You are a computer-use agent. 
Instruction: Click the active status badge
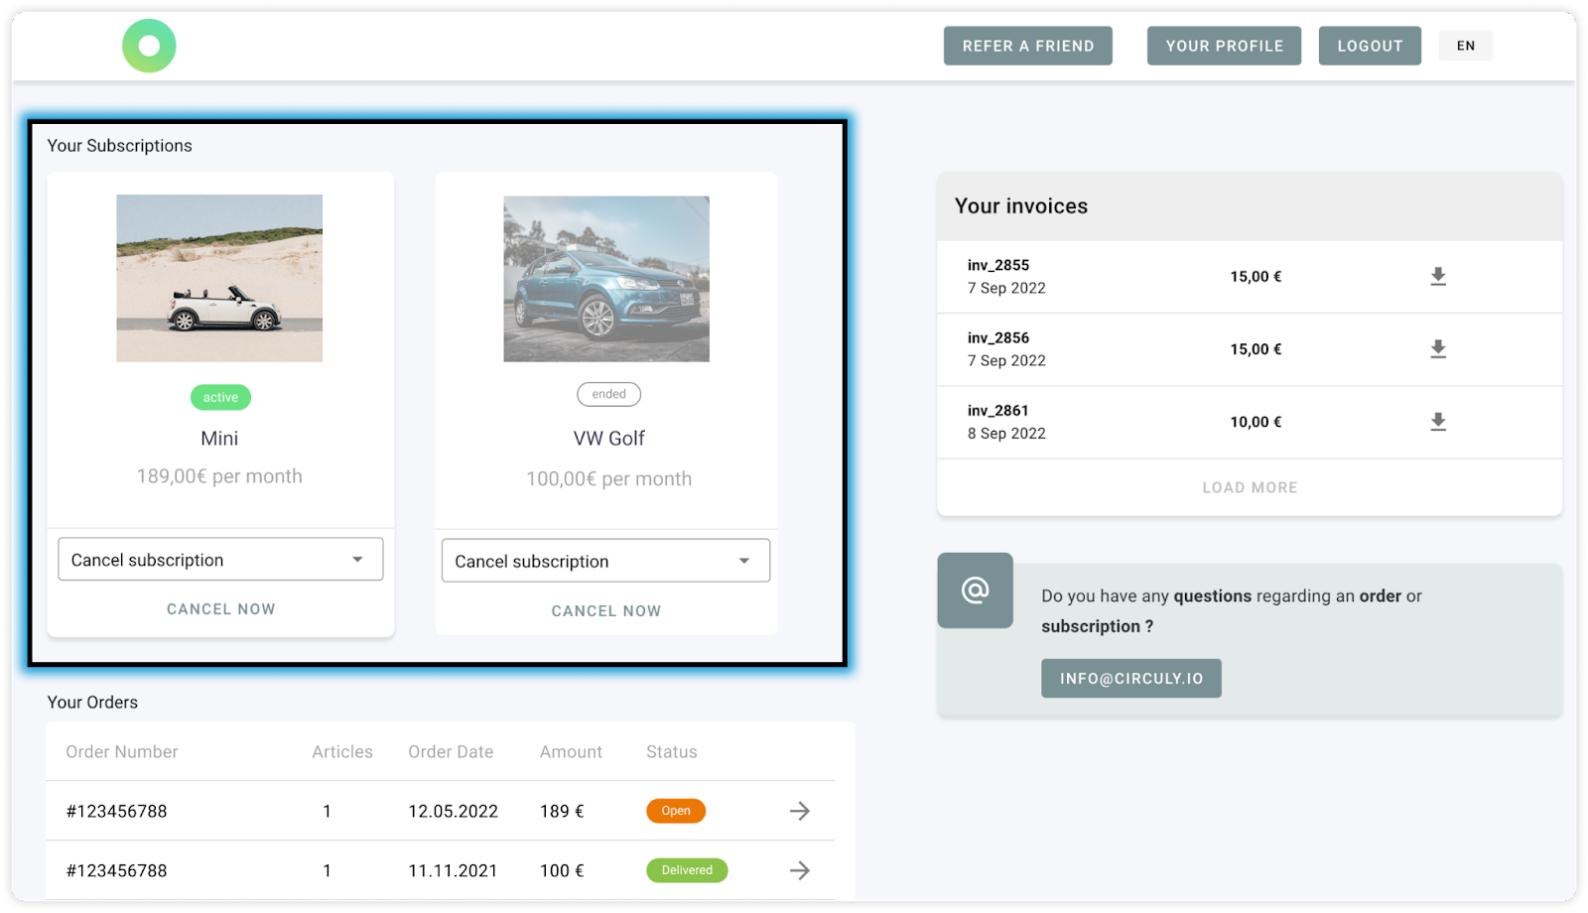coord(220,397)
